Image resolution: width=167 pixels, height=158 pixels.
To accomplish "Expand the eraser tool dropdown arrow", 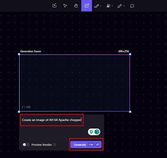I will coord(112,6).
